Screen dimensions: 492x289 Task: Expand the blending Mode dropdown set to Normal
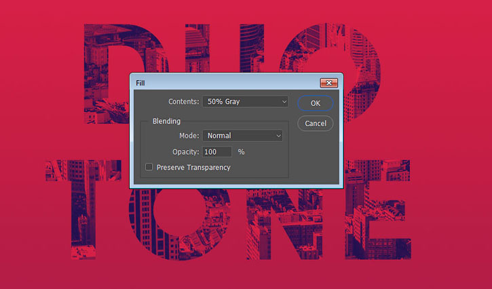pos(242,136)
